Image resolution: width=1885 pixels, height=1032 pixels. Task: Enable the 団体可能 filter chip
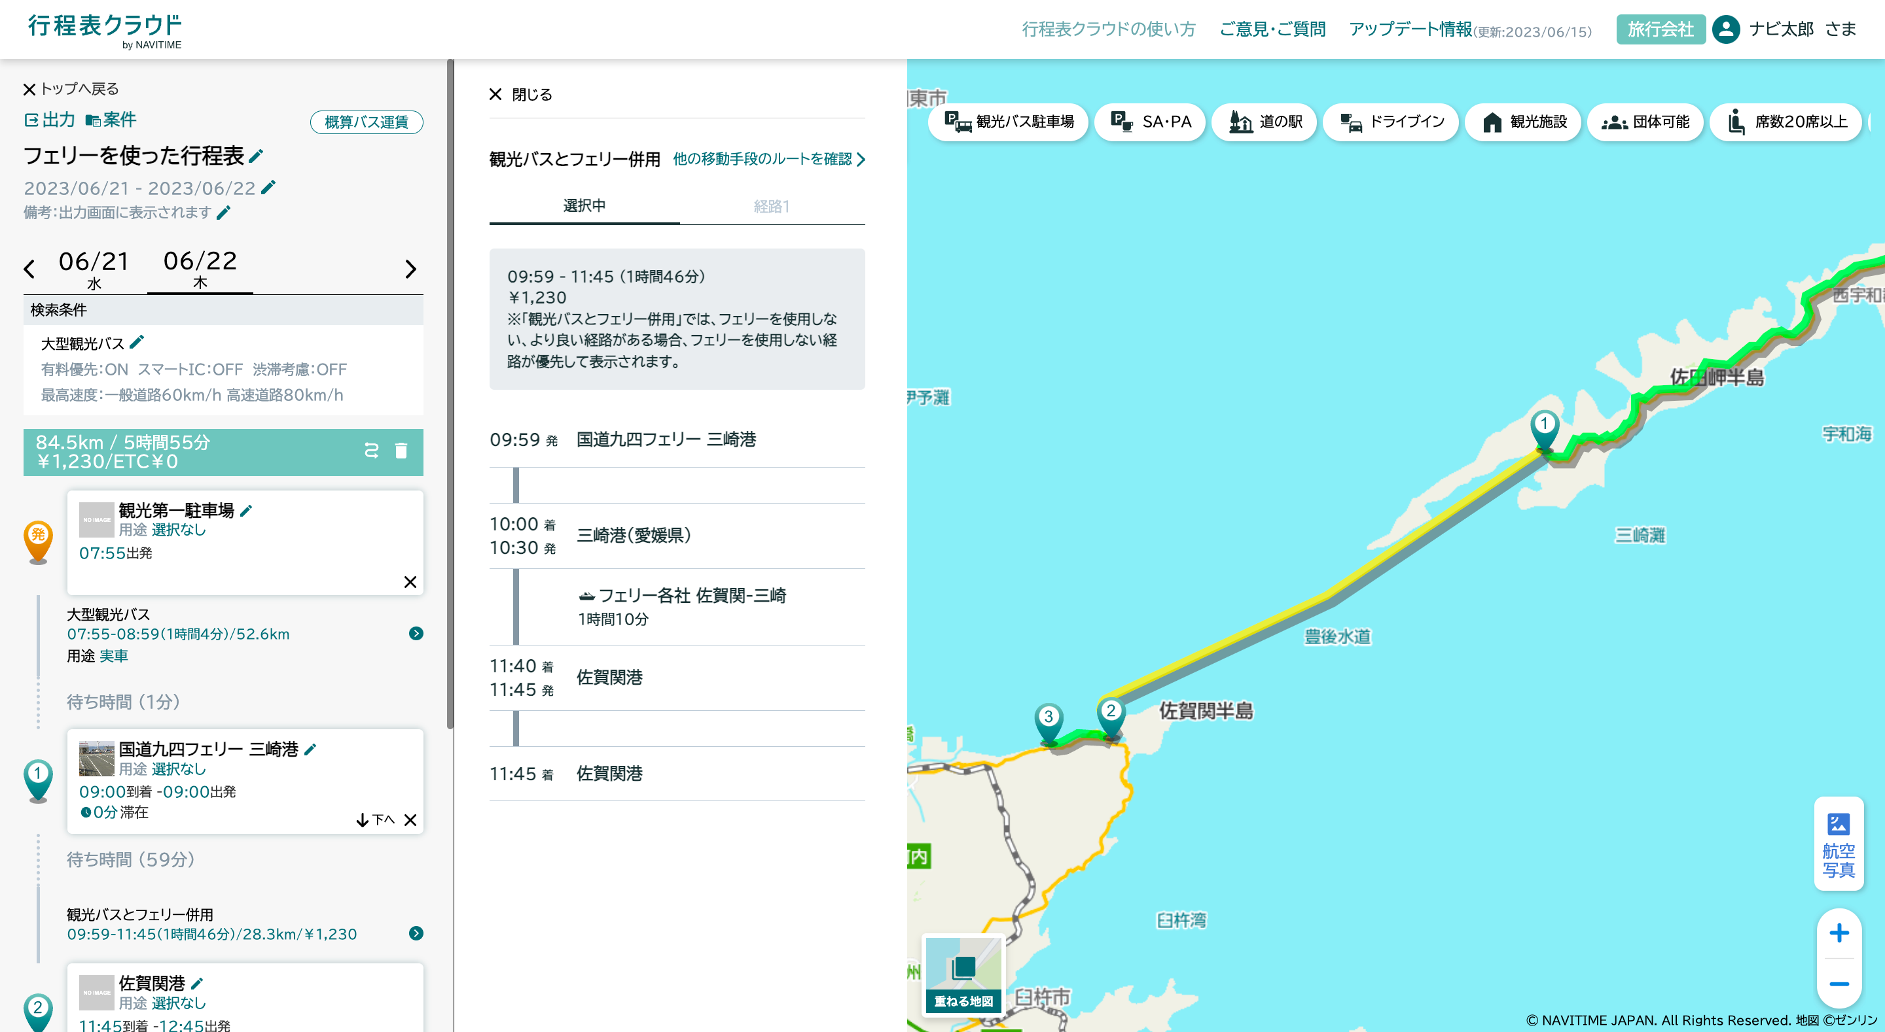[x=1645, y=122]
